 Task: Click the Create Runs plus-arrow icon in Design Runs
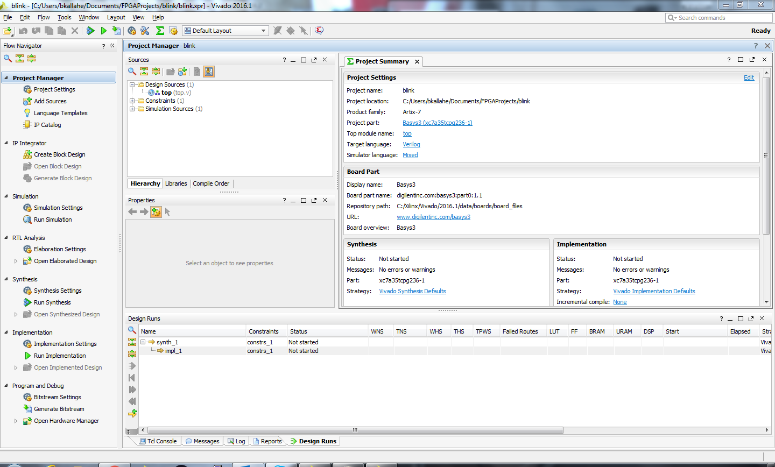[x=132, y=413]
